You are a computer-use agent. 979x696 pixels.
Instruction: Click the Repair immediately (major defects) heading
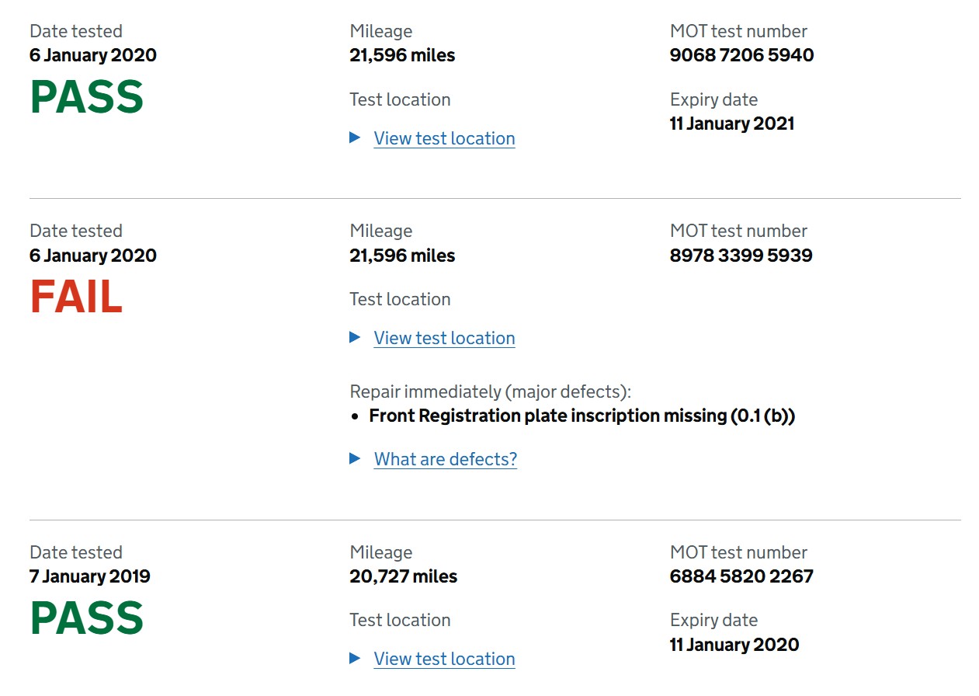point(490,391)
